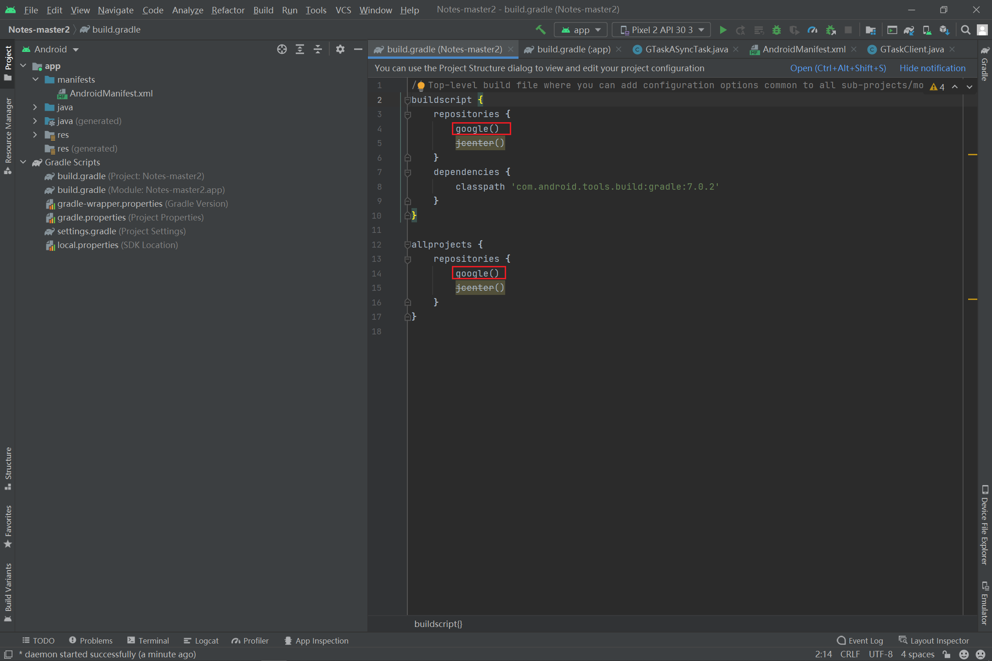Click the lightbulb intention icon on line 1
Viewport: 992px width, 661px height.
pos(421,85)
